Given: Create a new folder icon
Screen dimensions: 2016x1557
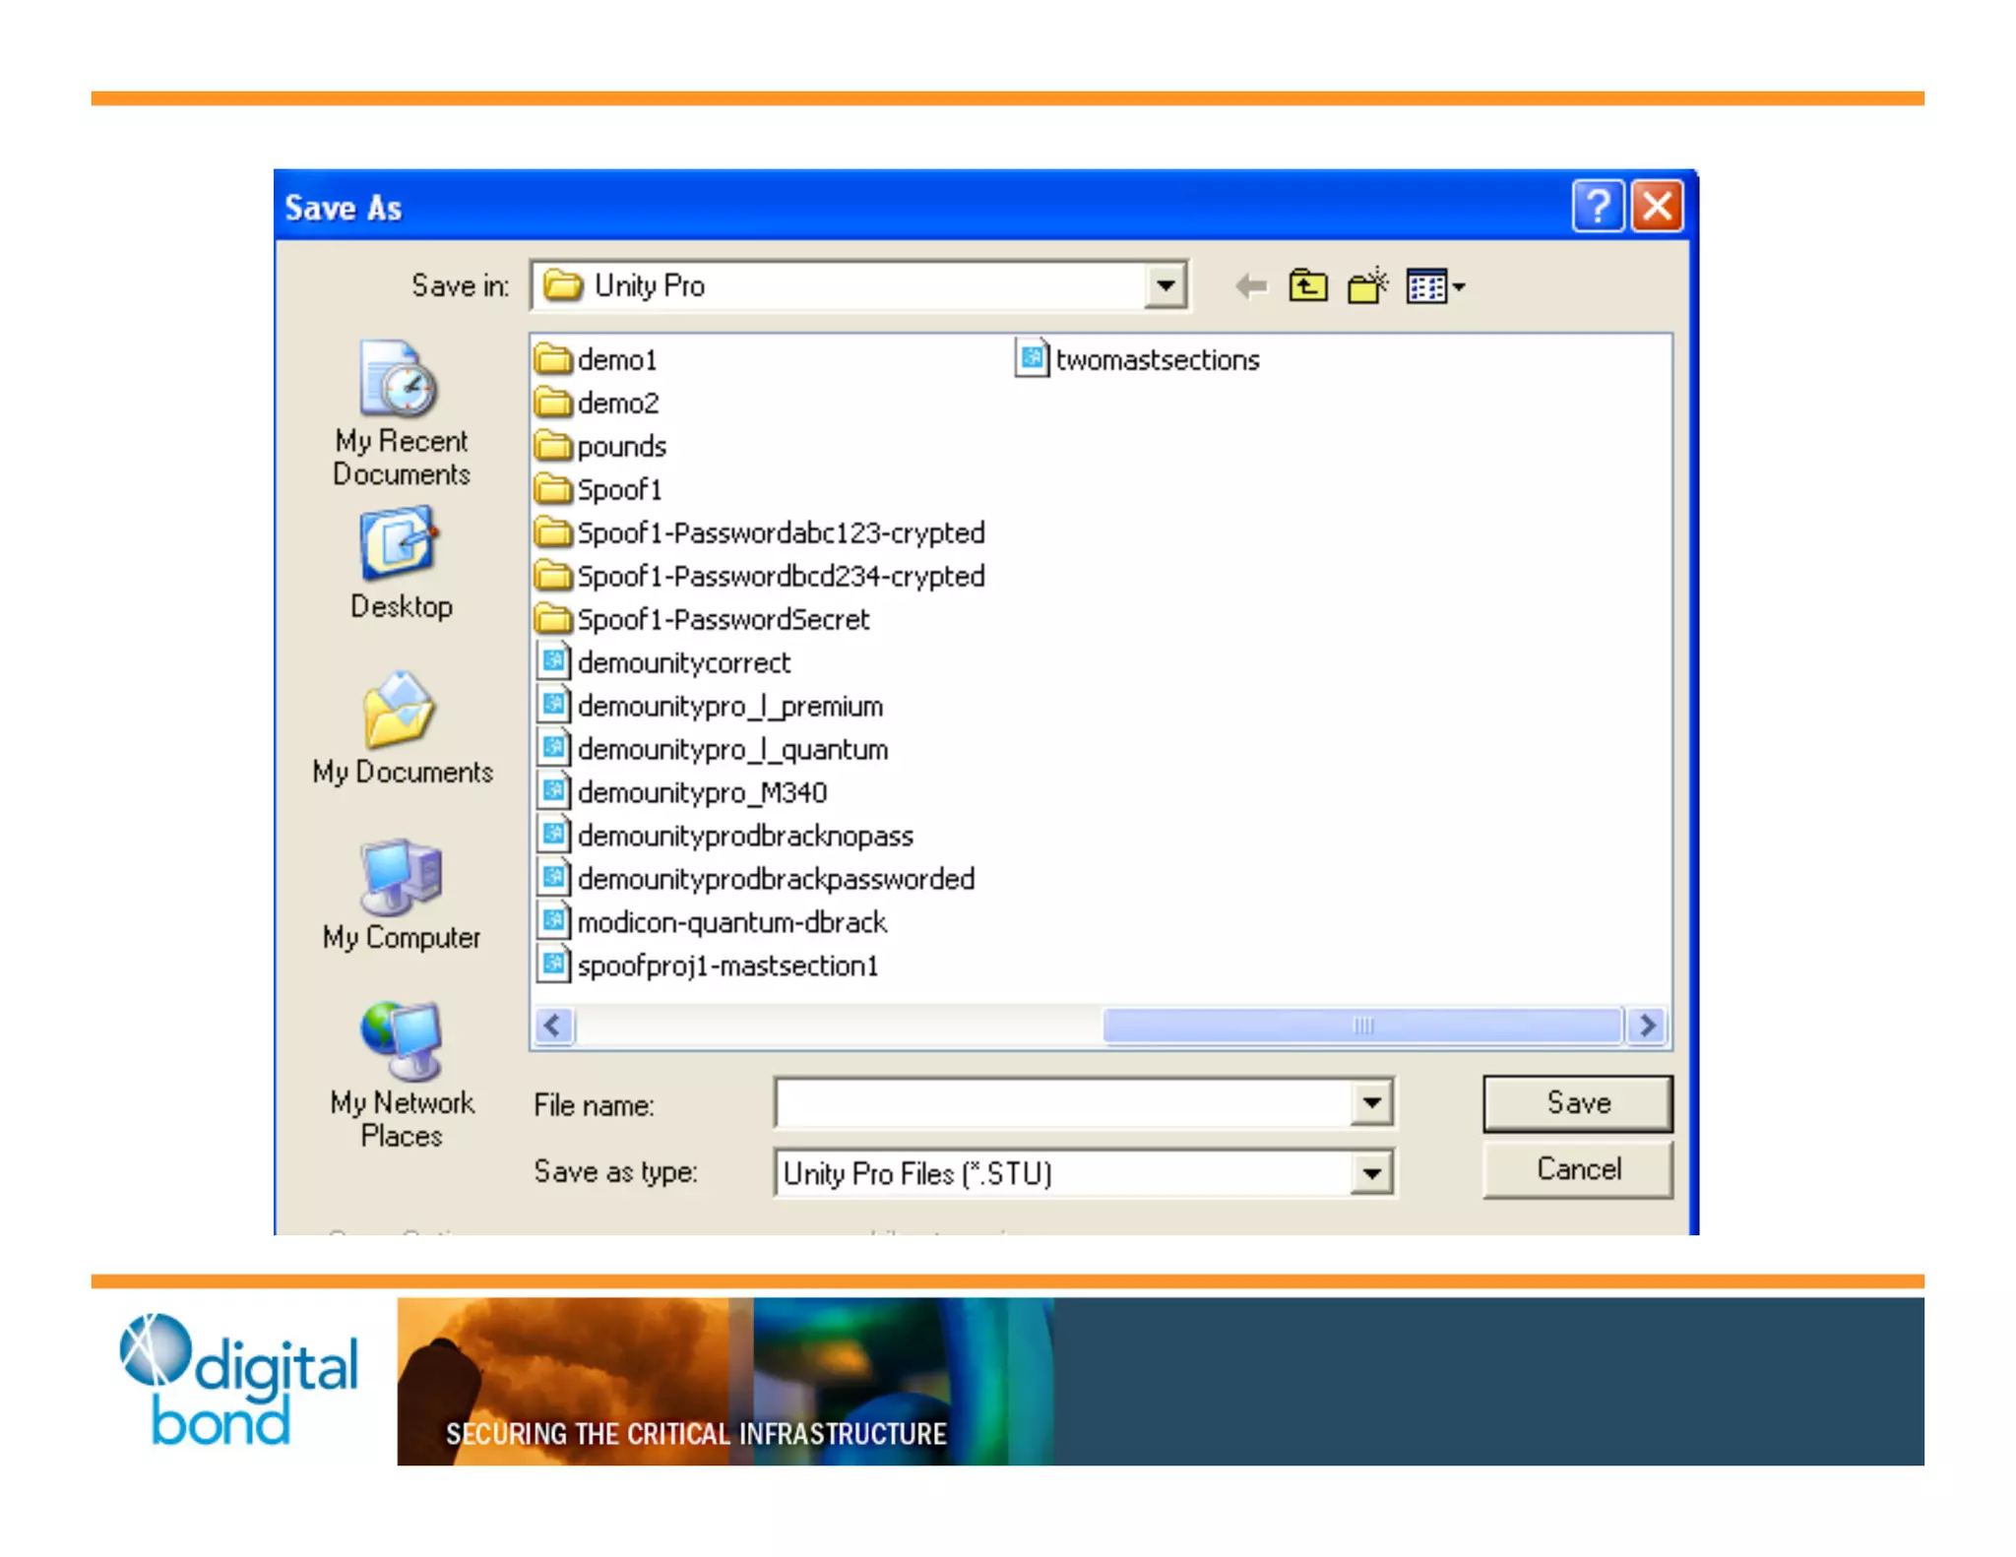Looking at the screenshot, I should pos(1366,286).
